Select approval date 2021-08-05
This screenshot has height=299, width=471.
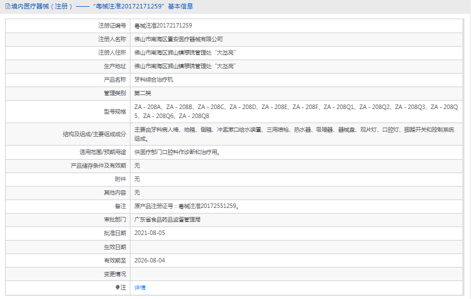tap(150, 233)
